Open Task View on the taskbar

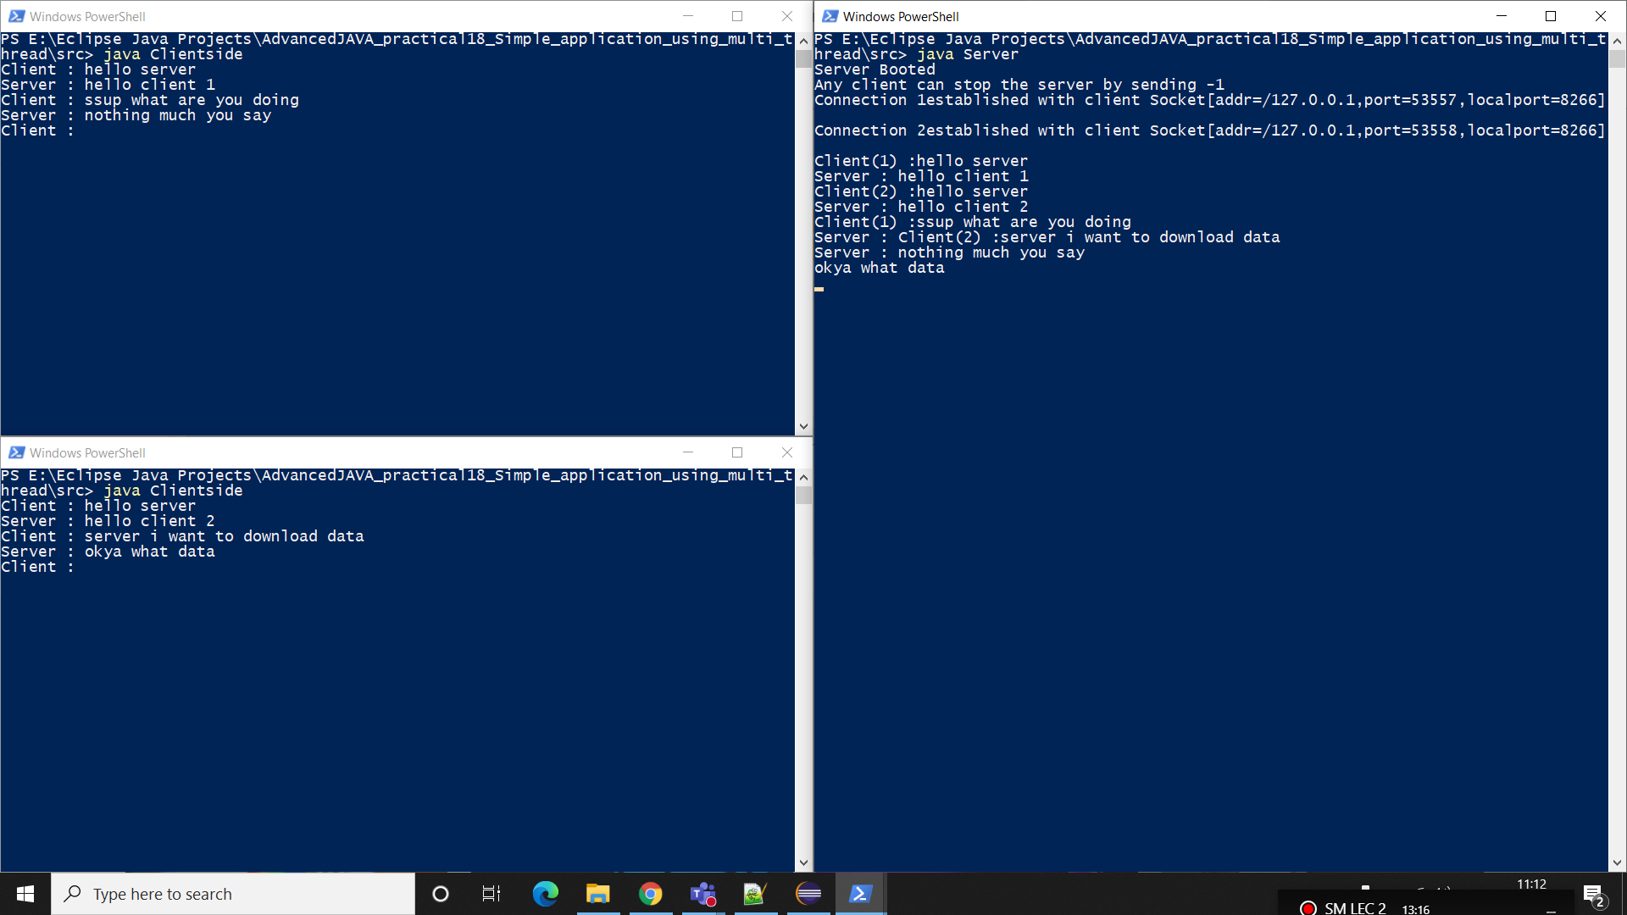[491, 894]
